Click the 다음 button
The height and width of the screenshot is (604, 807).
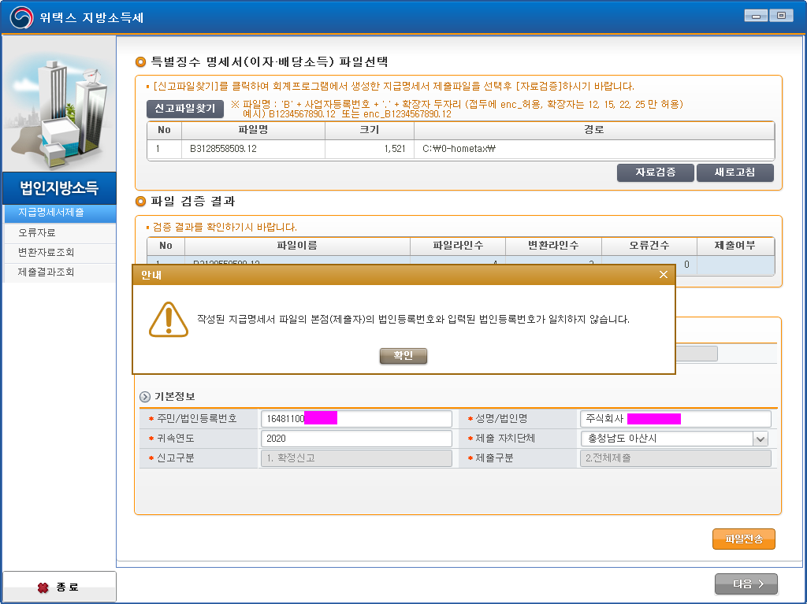(x=746, y=584)
